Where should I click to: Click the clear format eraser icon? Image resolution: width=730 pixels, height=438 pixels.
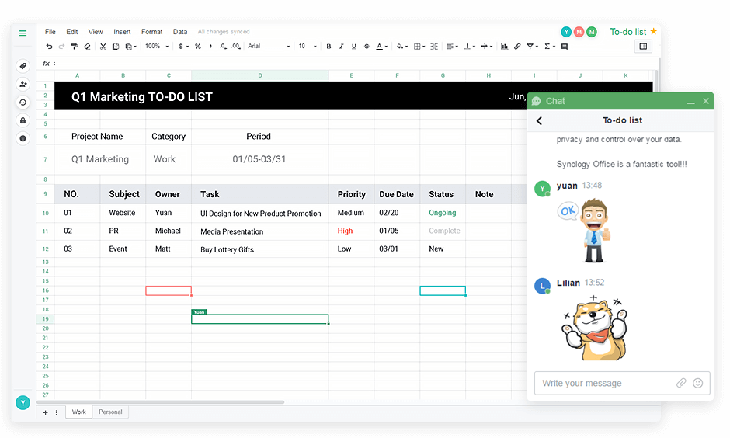tap(87, 47)
